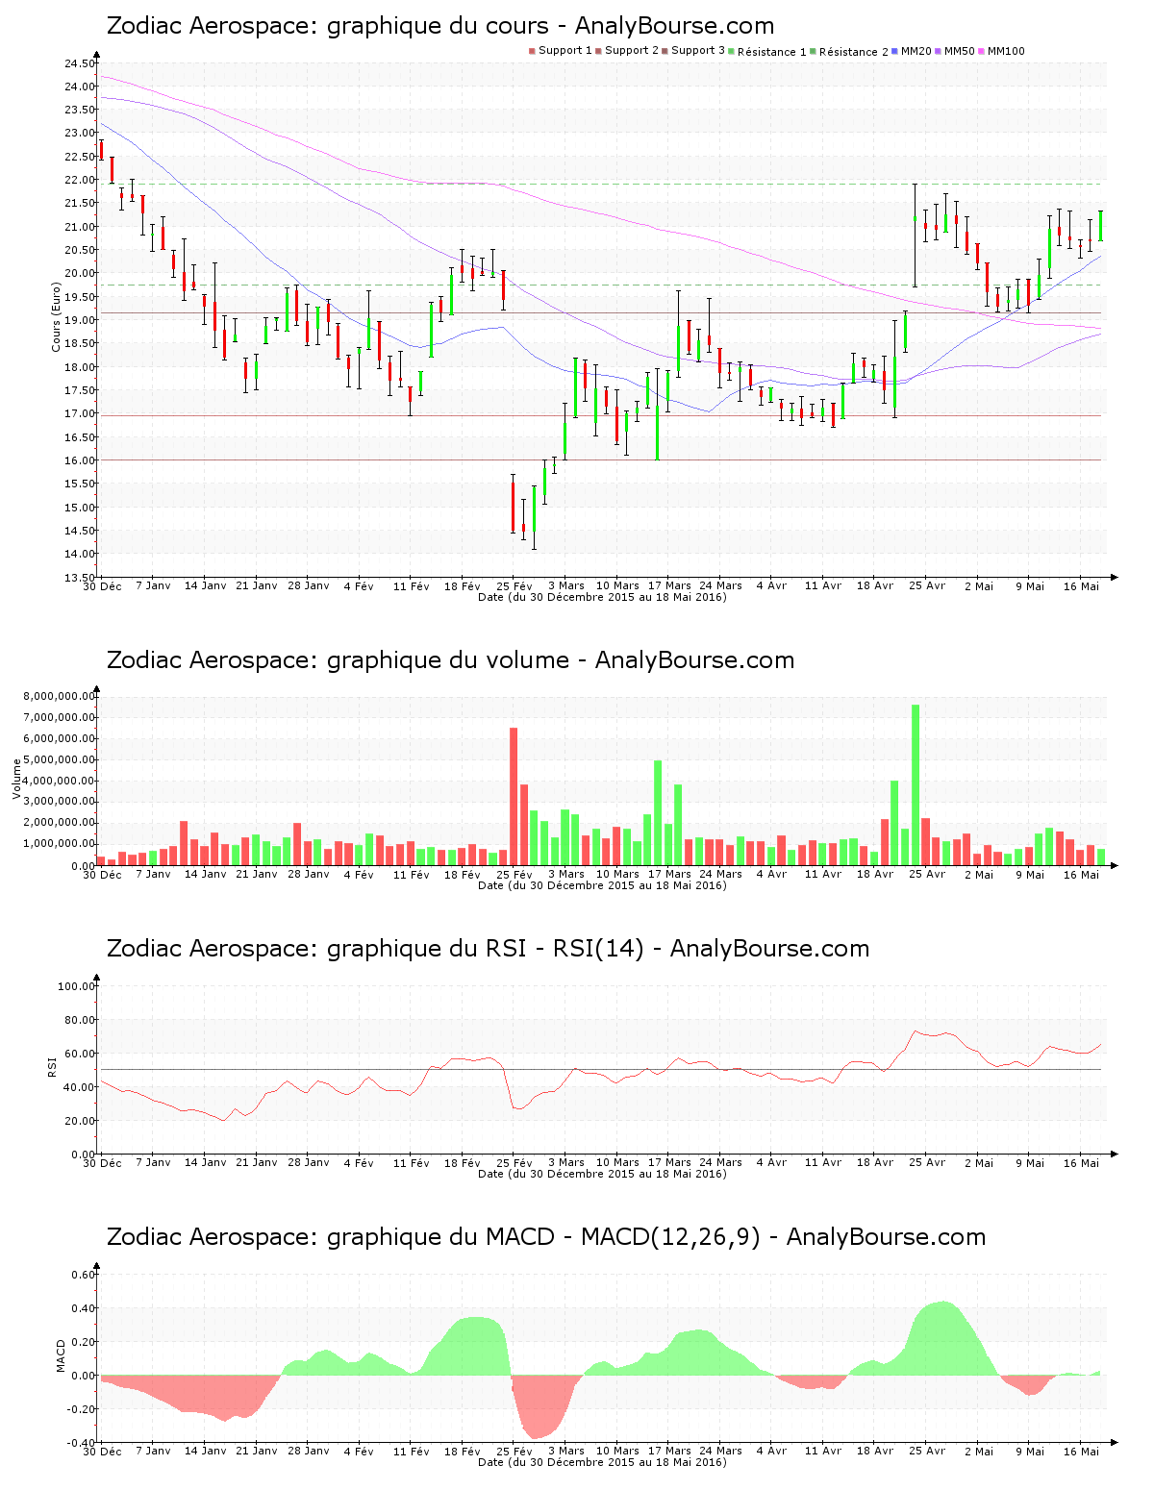Screen dimensions: 1154x1490
Task: Click '17 Mars' date on volume chart
Action: click(669, 874)
